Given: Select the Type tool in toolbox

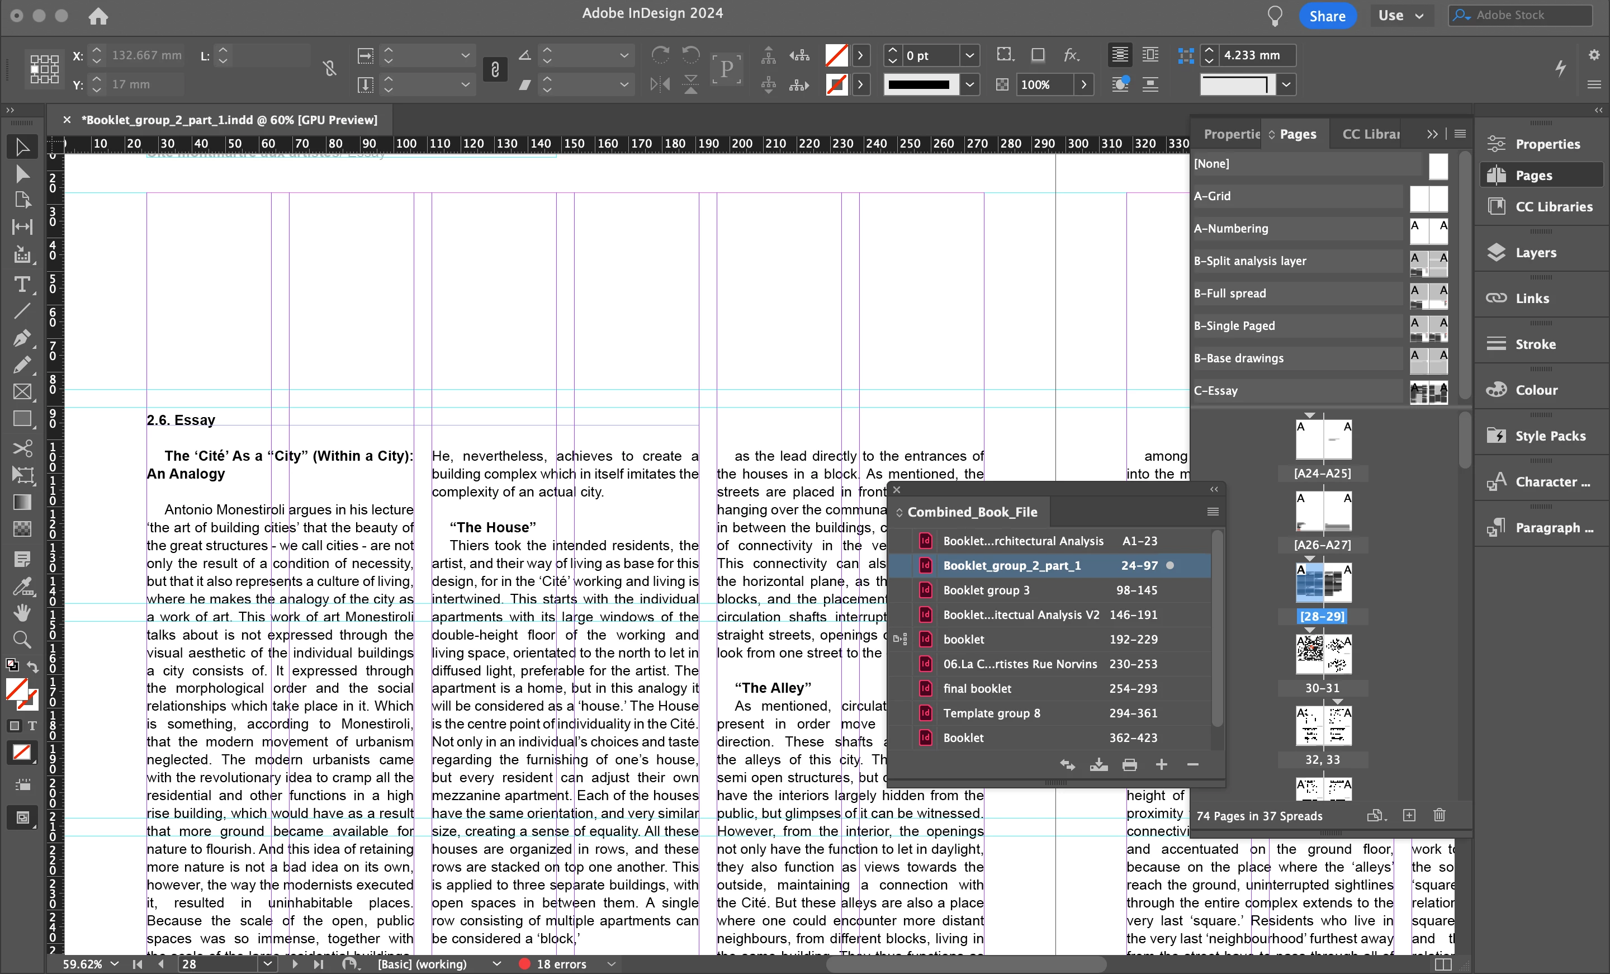Looking at the screenshot, I should (22, 285).
